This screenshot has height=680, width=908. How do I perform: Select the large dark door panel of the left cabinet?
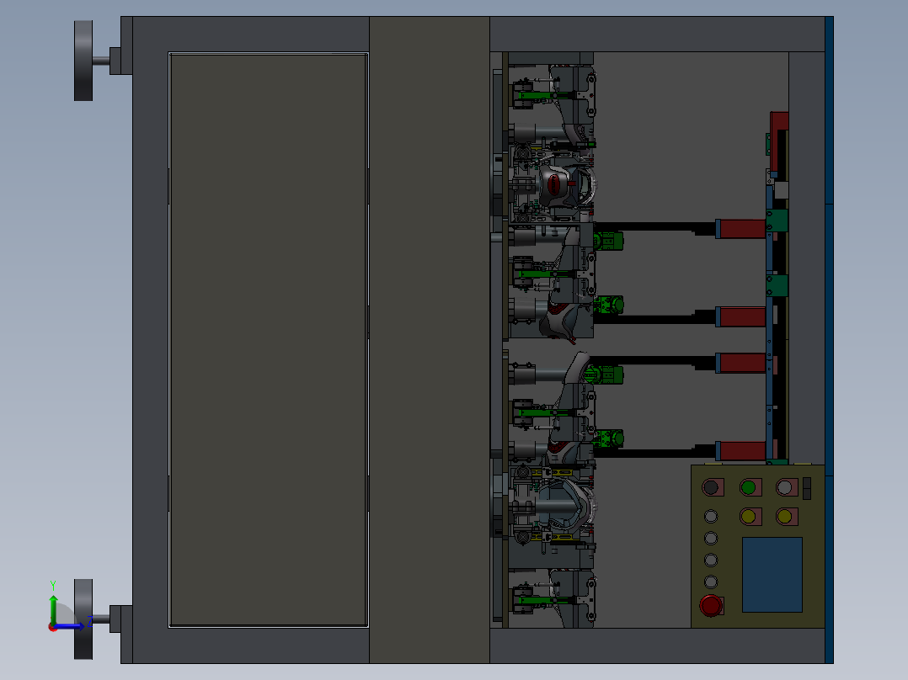point(268,340)
